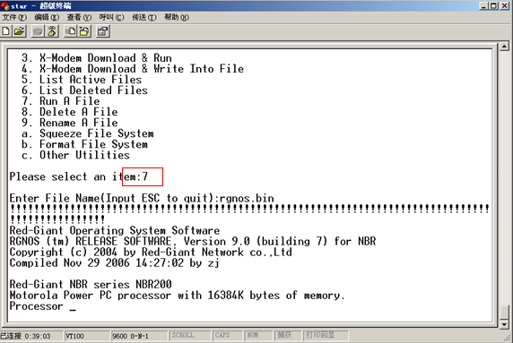Click the 'Red-Giant NBR series NBR200' line
513x343 pixels.
pyautogui.click(x=91, y=285)
